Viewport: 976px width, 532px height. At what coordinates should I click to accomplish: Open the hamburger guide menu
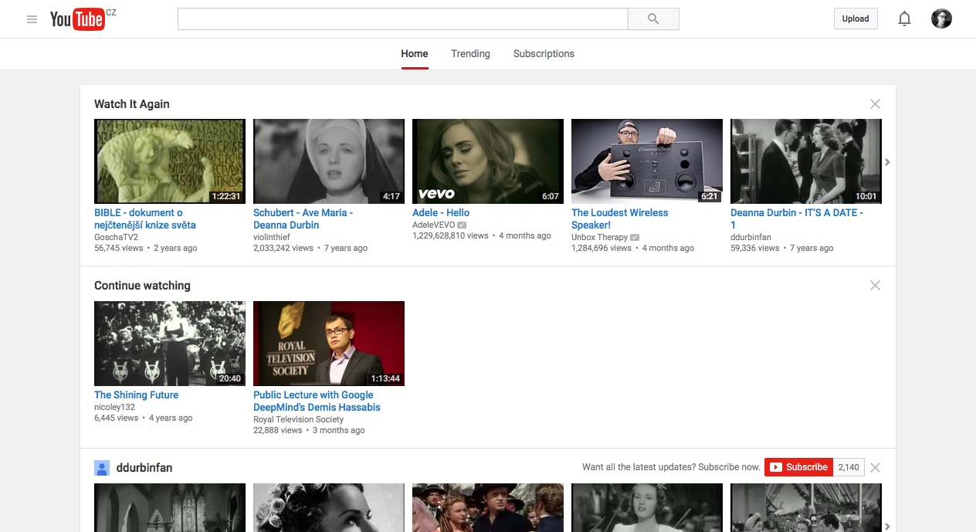point(32,19)
